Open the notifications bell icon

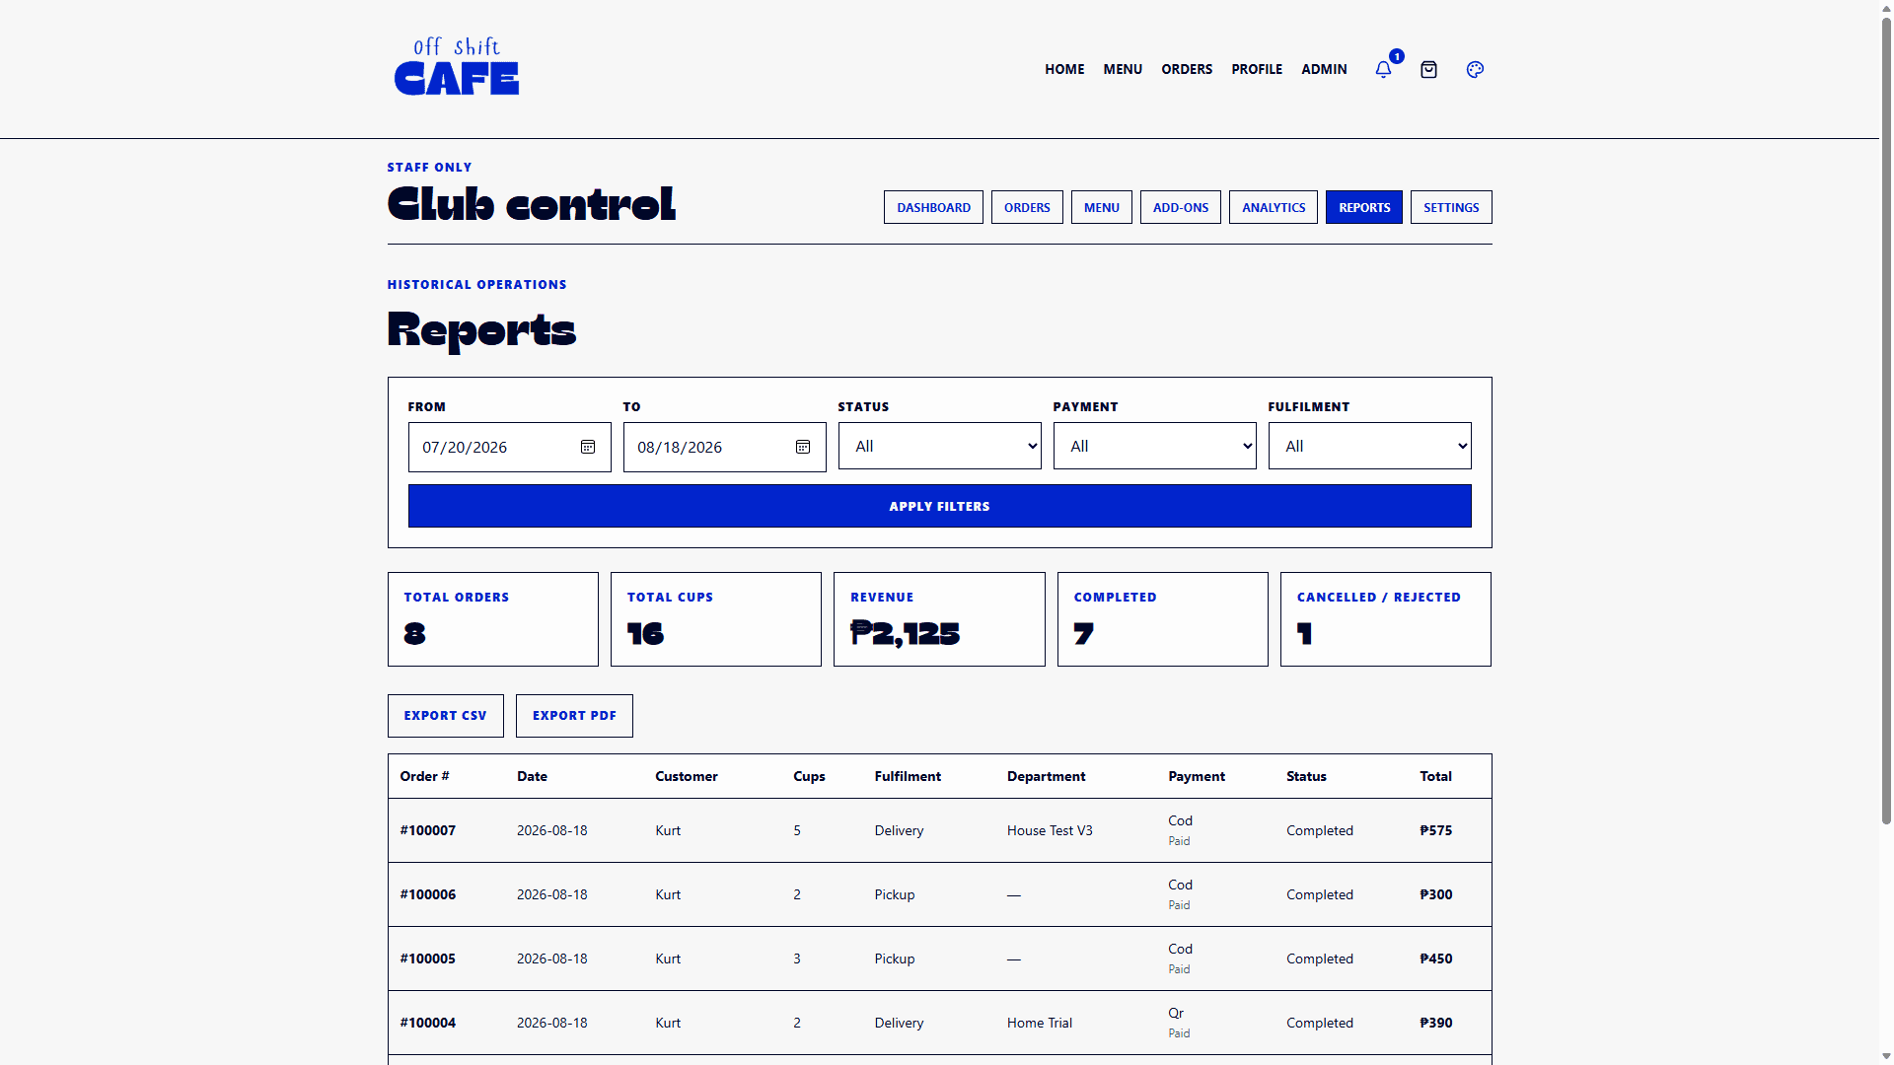(x=1383, y=69)
